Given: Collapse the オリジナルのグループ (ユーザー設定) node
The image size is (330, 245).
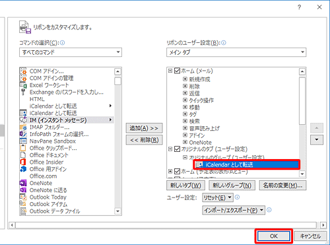Looking at the screenshot, I should [185, 157].
